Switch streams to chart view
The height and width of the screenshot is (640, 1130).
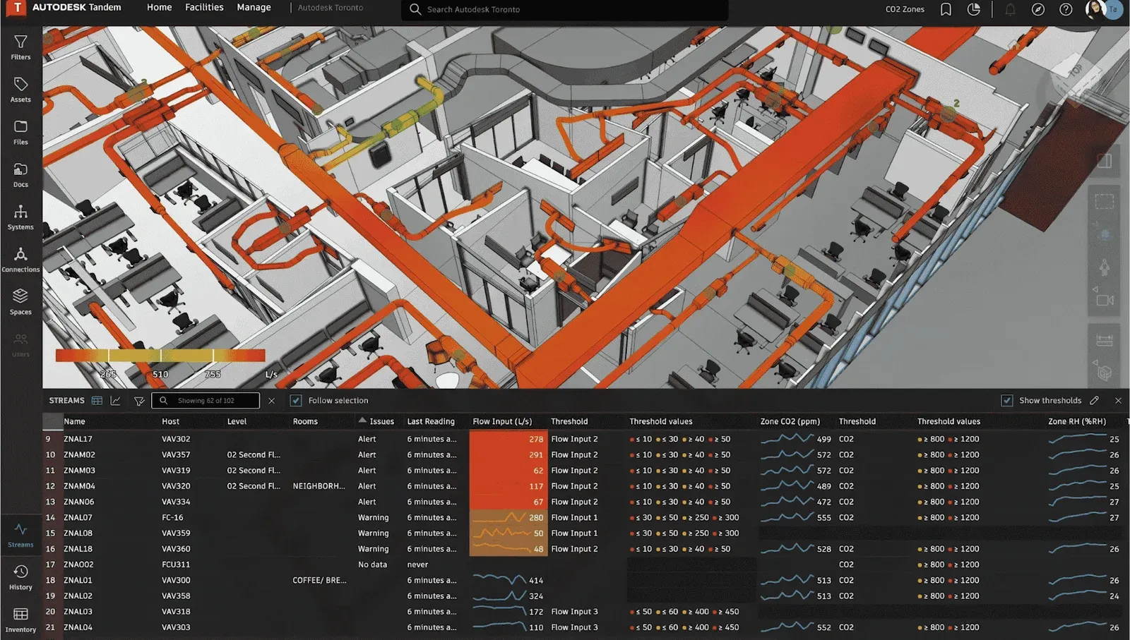pyautogui.click(x=116, y=400)
